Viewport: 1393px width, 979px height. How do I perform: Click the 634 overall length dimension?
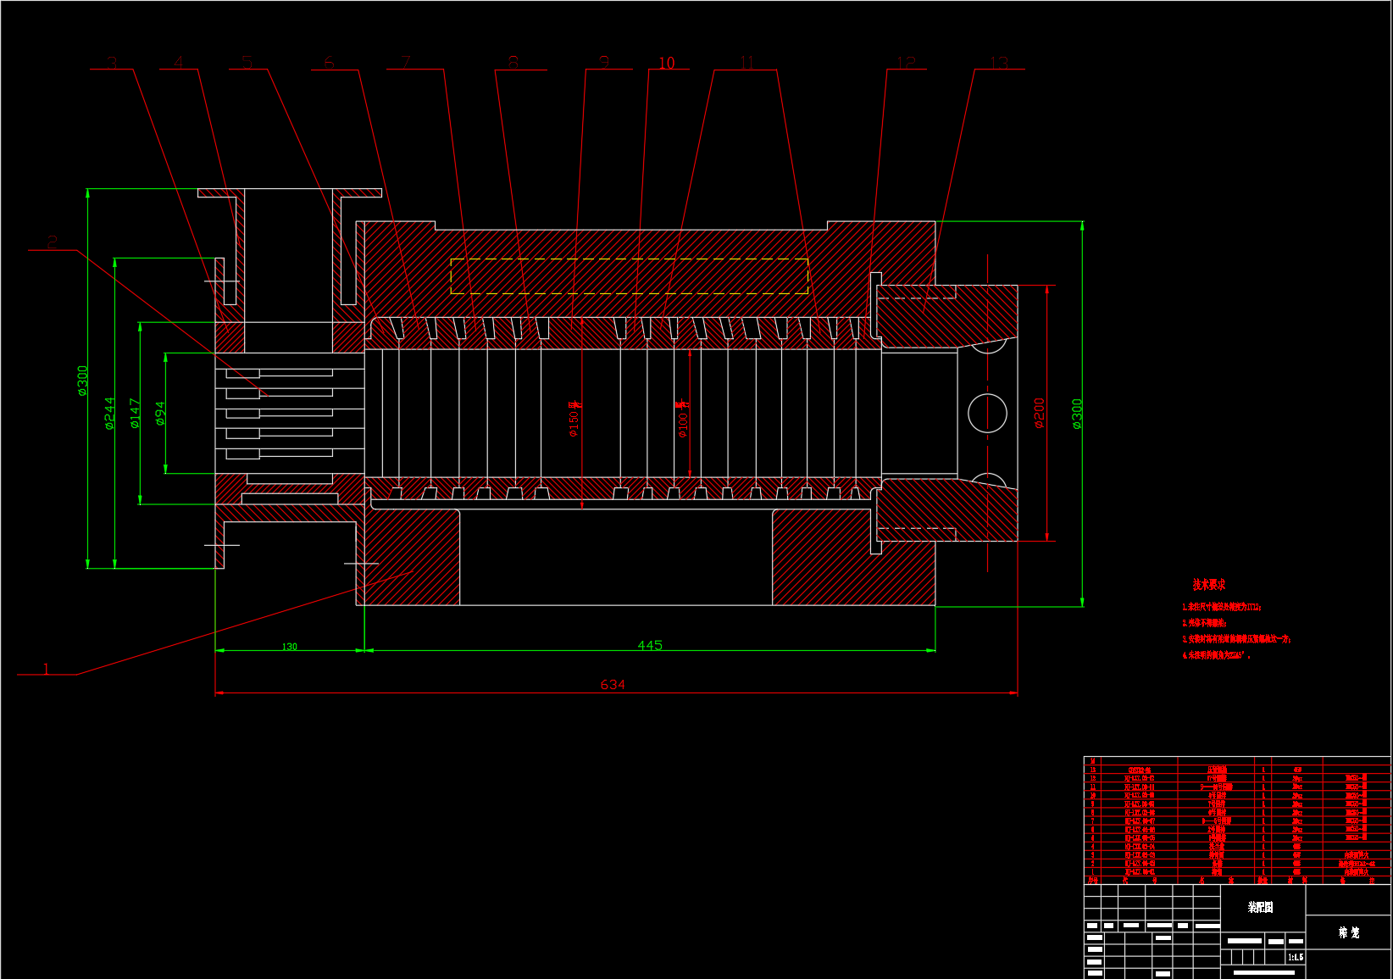tap(613, 685)
